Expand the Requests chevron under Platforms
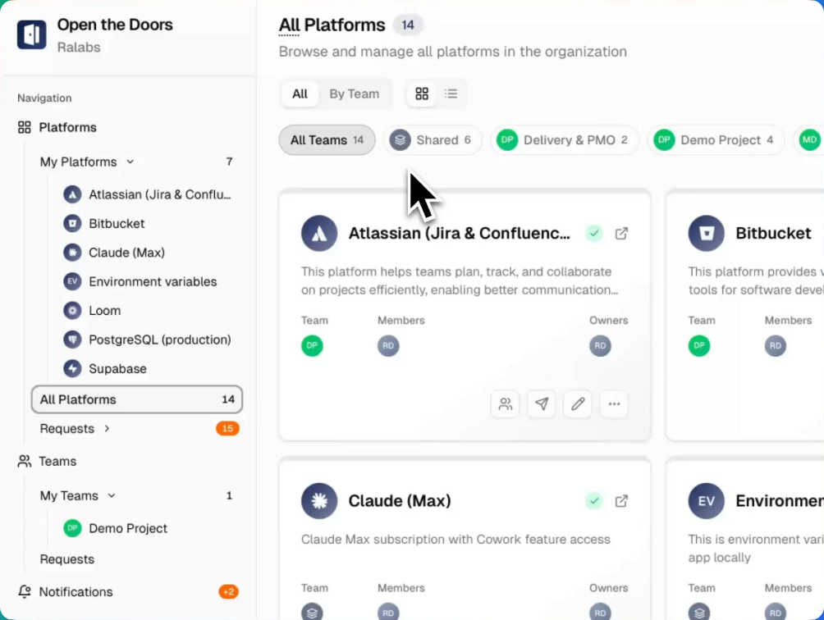Screen dimensions: 824x620 click(108, 429)
